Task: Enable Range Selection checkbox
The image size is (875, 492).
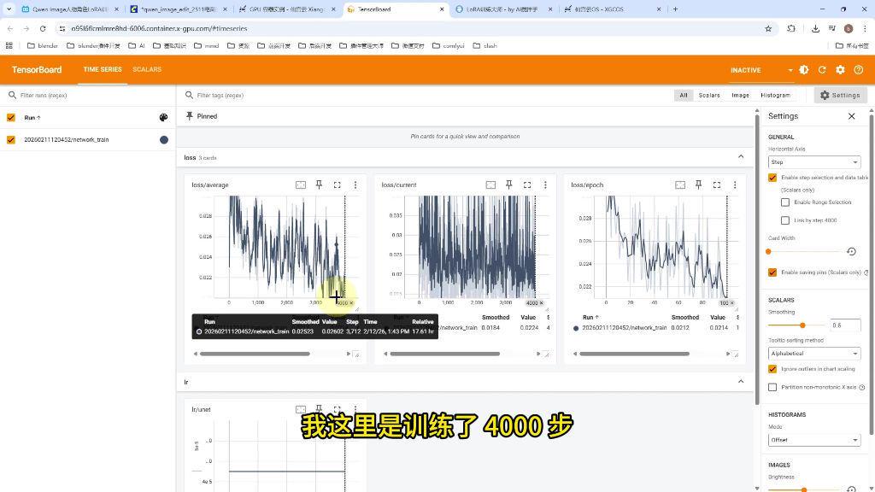Action: (785, 202)
